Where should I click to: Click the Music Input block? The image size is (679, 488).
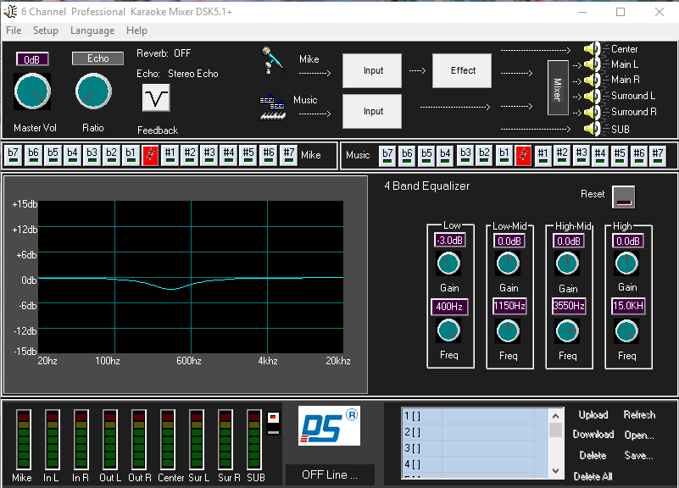[x=372, y=111]
